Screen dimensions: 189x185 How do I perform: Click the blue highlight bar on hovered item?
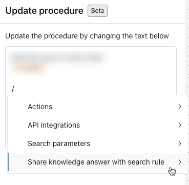click(9, 162)
